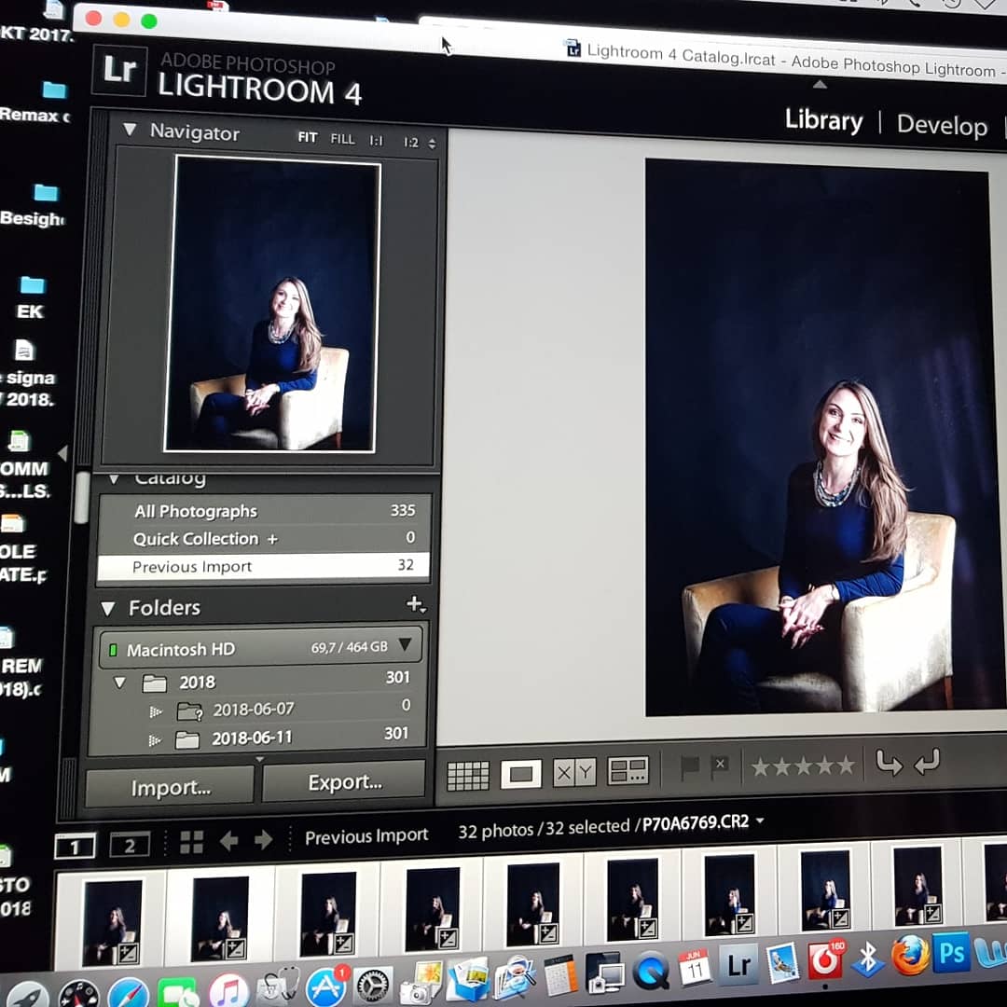
Task: Select the 2018-06-07 folder
Action: point(259,709)
